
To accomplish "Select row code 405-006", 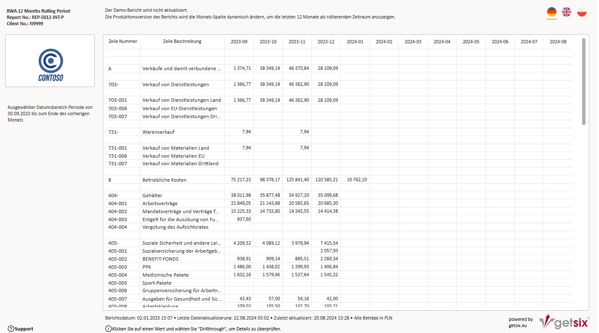I will (x=118, y=291).
